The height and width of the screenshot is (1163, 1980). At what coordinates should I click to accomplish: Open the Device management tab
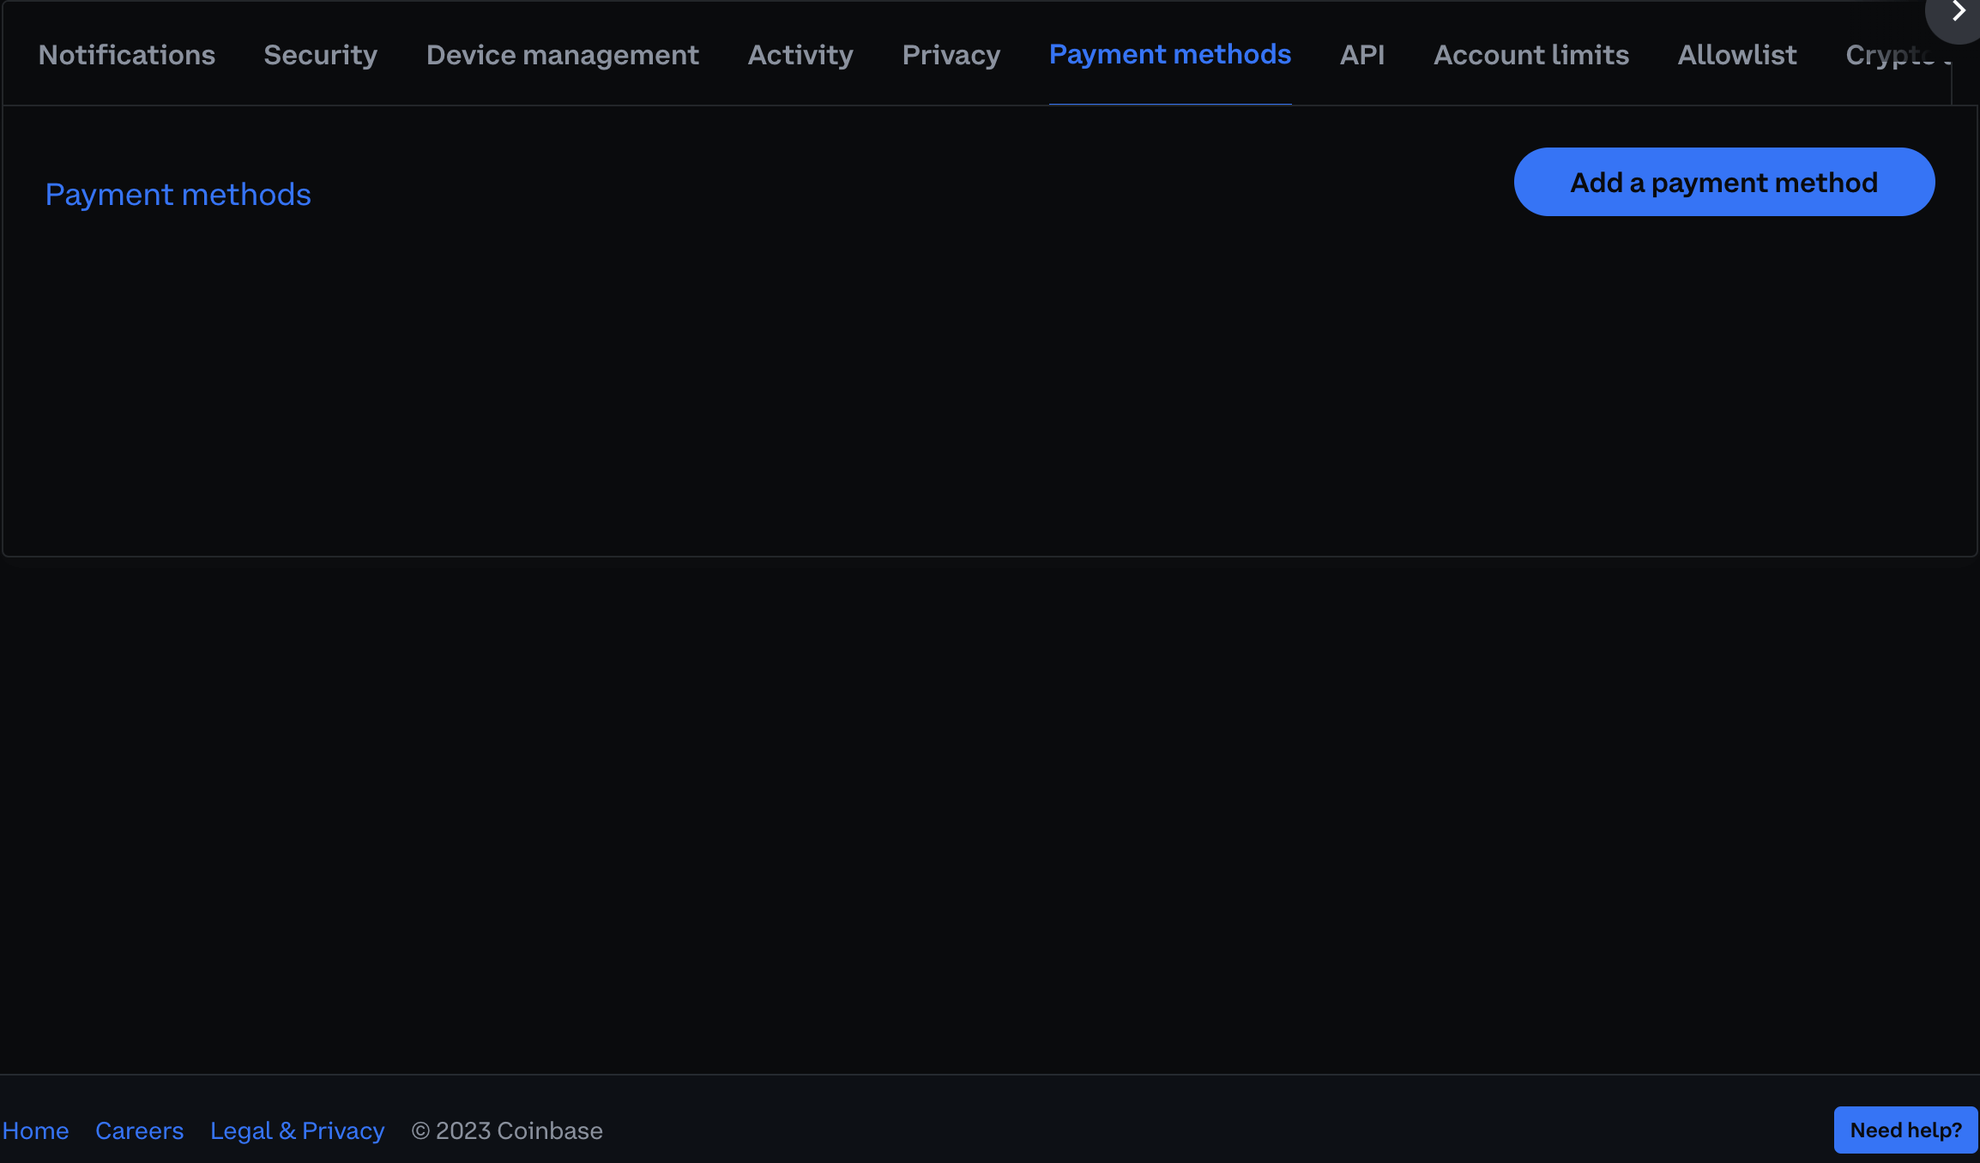click(x=562, y=54)
